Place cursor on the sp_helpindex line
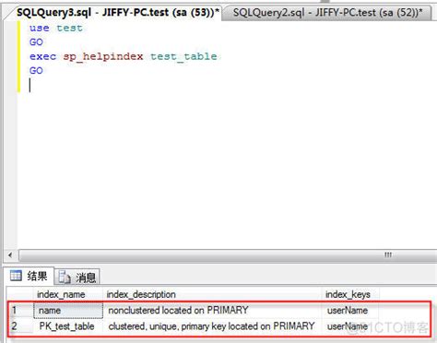 click(124, 56)
